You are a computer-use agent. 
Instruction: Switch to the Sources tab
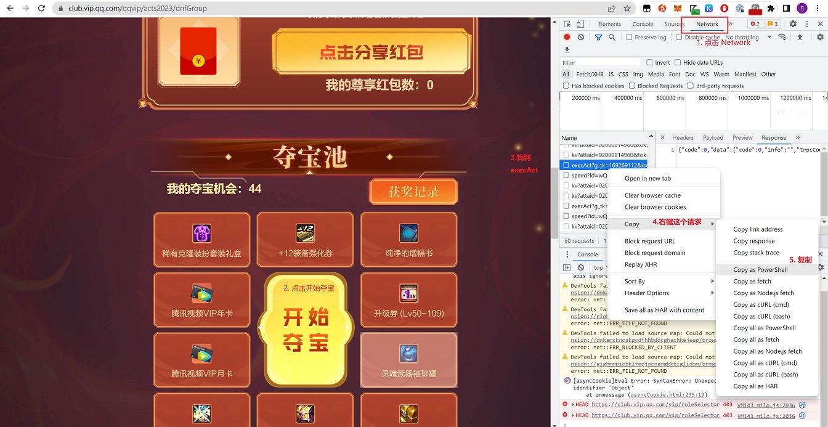pos(674,24)
